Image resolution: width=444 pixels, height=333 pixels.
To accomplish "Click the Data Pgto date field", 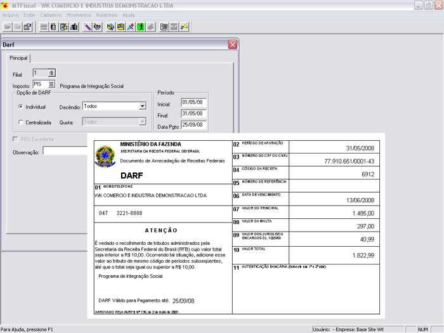I will 193,125.
